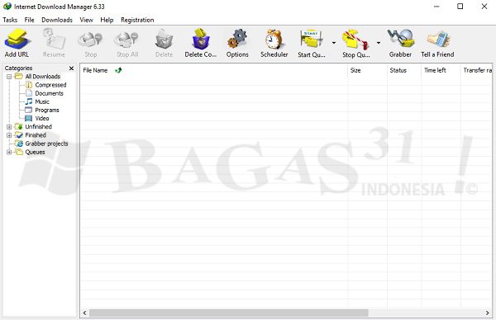Select the Documents category
The image size is (496, 320).
click(x=49, y=93)
